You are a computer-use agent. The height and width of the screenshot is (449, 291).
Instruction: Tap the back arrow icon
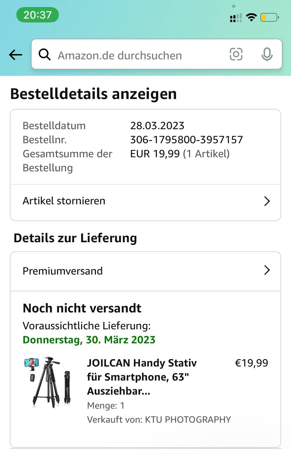click(15, 55)
